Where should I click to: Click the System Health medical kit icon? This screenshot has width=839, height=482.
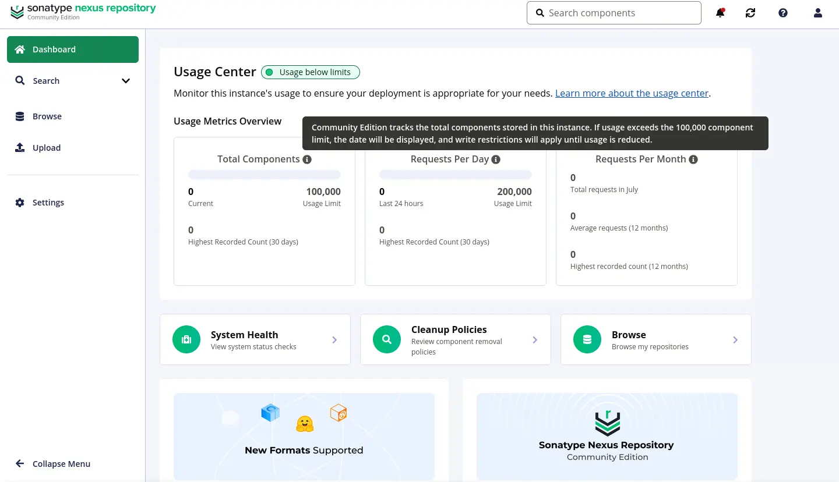186,339
